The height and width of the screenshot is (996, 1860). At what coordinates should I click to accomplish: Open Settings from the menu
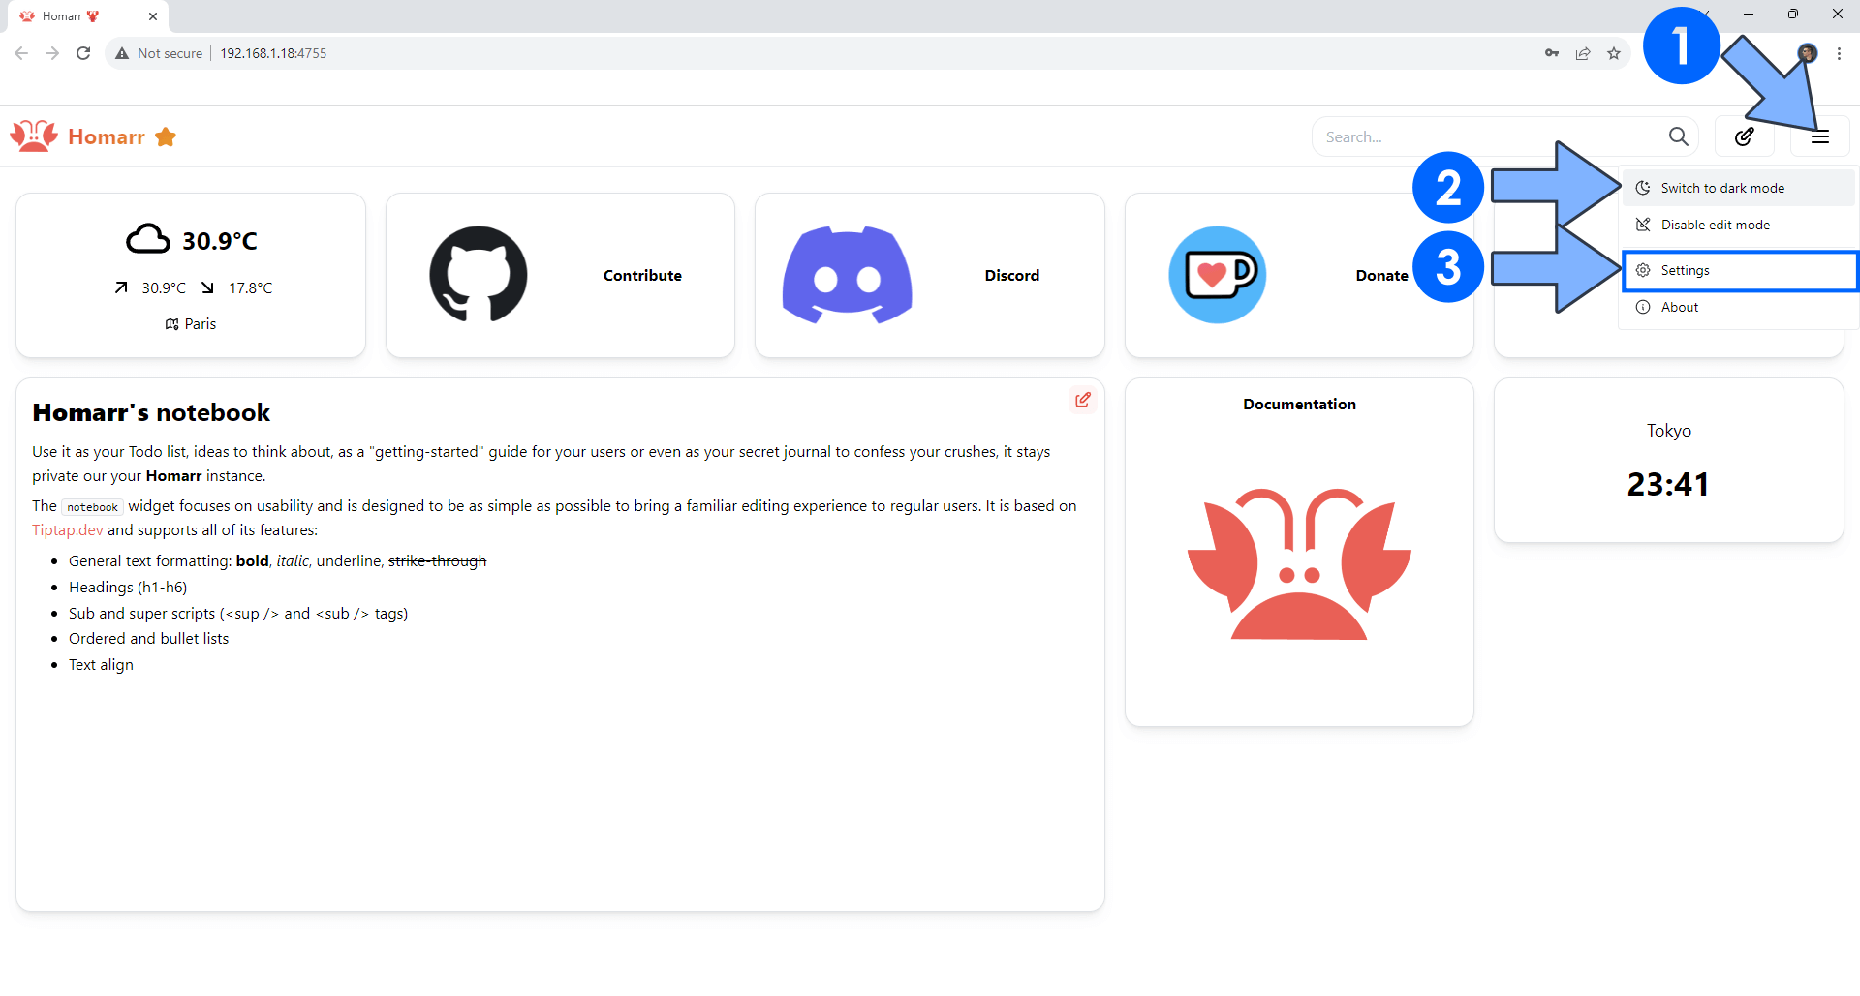[1739, 270]
